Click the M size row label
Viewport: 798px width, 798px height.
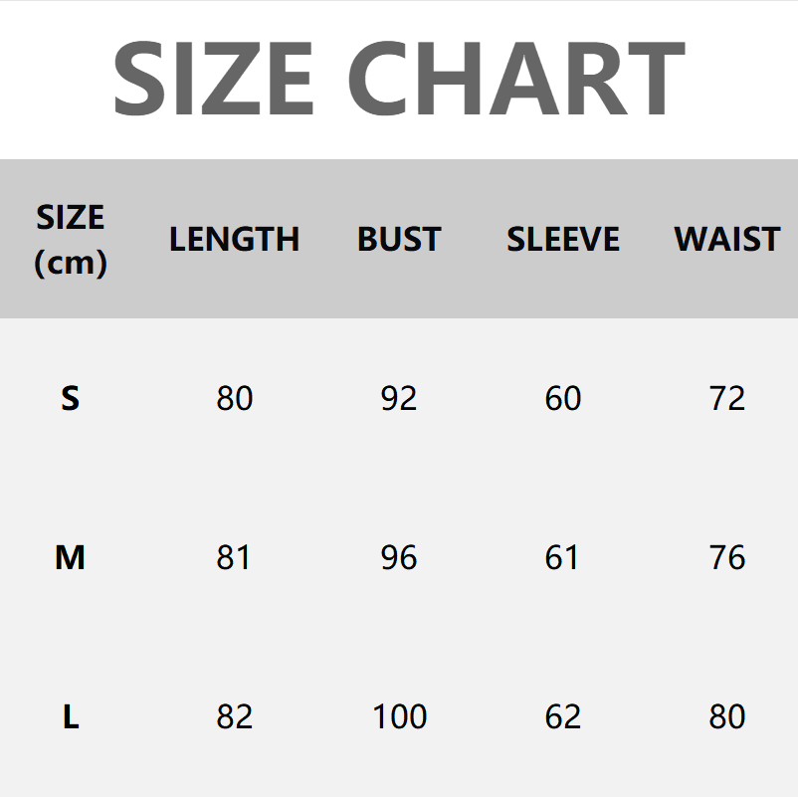70,558
